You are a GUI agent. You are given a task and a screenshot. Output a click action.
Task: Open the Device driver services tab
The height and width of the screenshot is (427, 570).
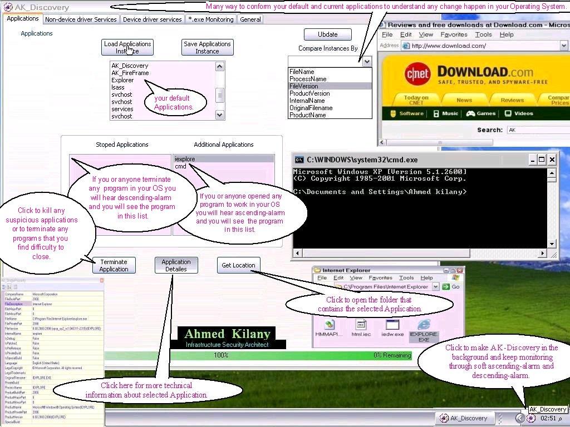pyautogui.click(x=153, y=19)
